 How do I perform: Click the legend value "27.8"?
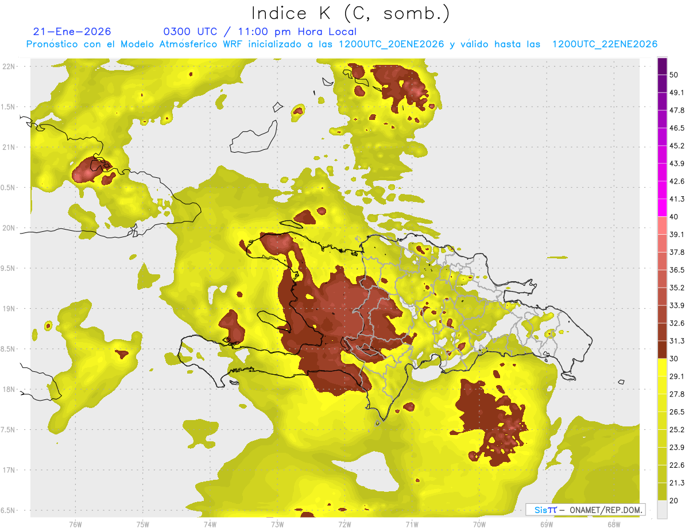[676, 394]
